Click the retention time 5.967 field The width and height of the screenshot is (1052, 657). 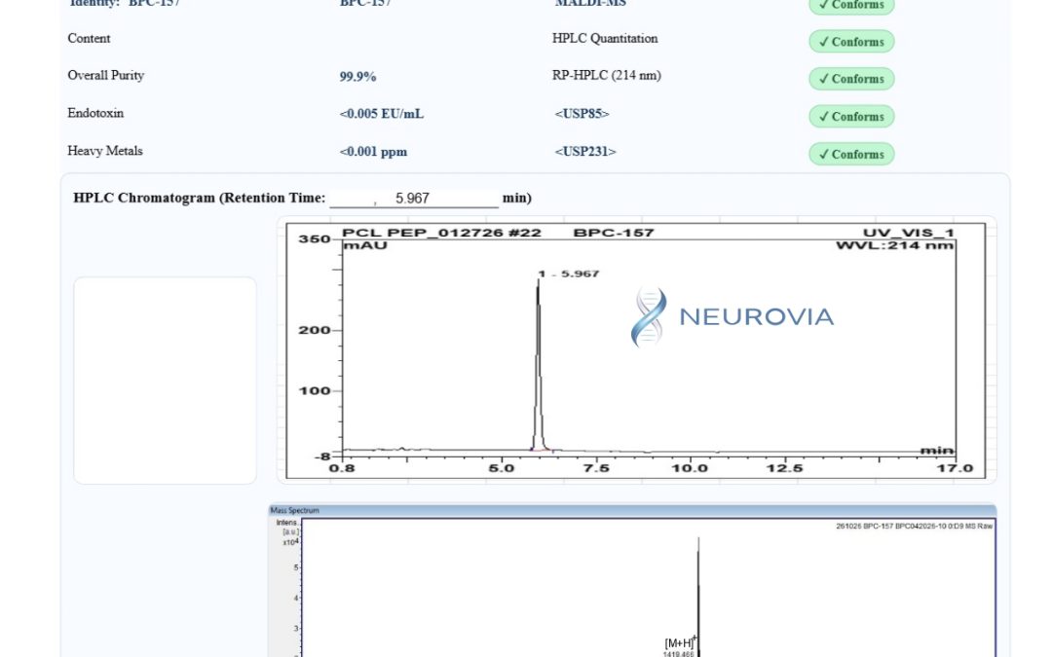414,198
